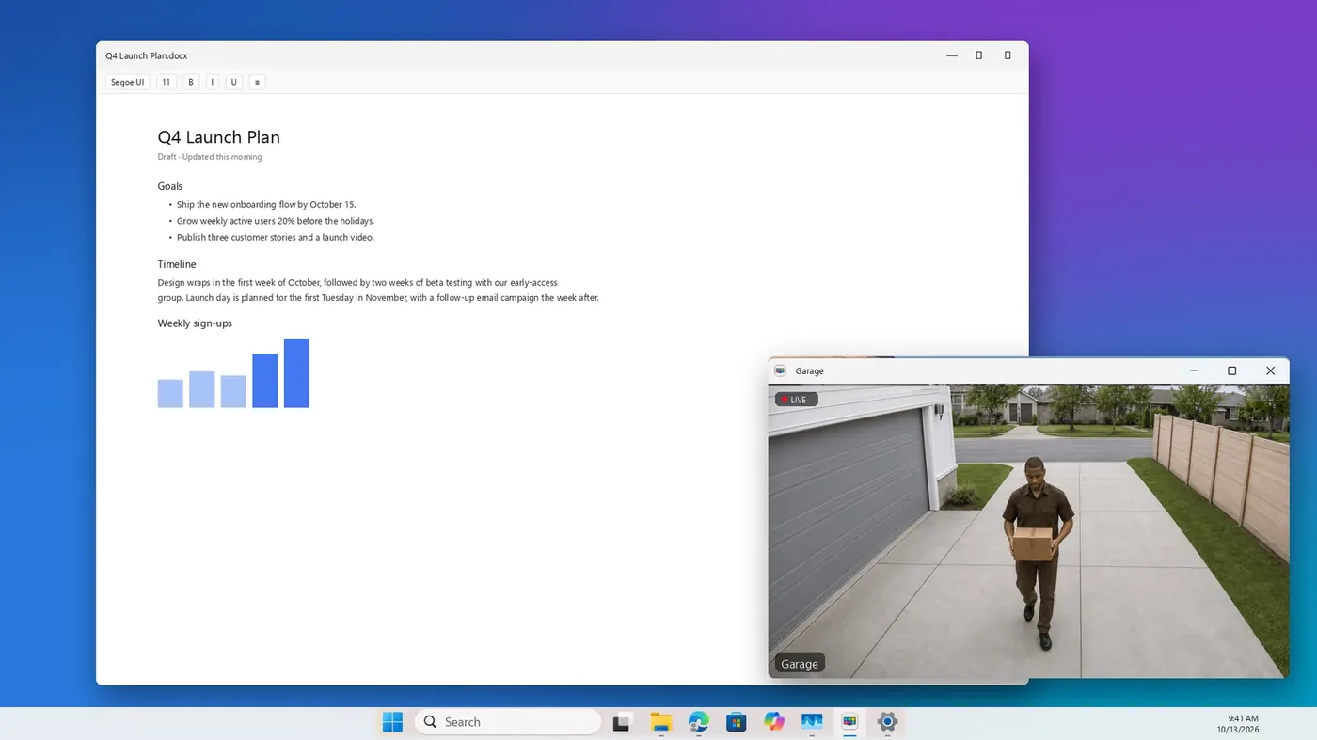Click the active camera app taskbar icon
The height and width of the screenshot is (740, 1317).
pyautogui.click(x=849, y=722)
